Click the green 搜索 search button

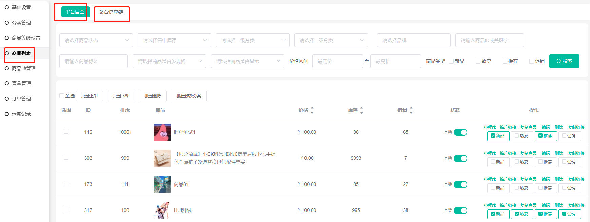[x=564, y=61]
